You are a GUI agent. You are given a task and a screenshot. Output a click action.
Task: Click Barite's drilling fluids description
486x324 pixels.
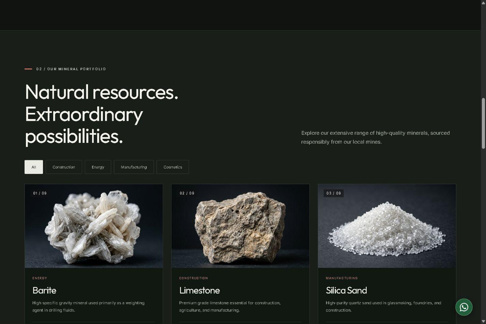click(88, 306)
